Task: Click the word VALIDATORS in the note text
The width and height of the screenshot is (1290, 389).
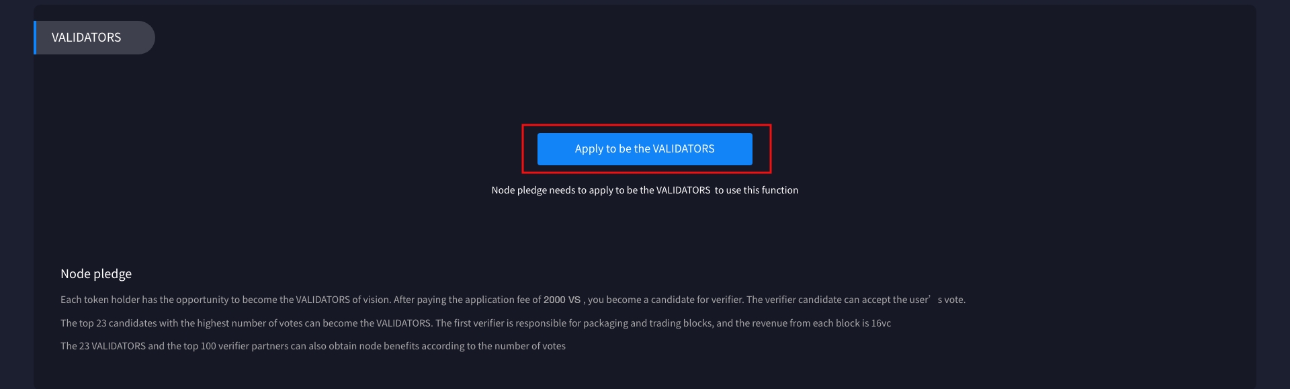Action: click(683, 190)
